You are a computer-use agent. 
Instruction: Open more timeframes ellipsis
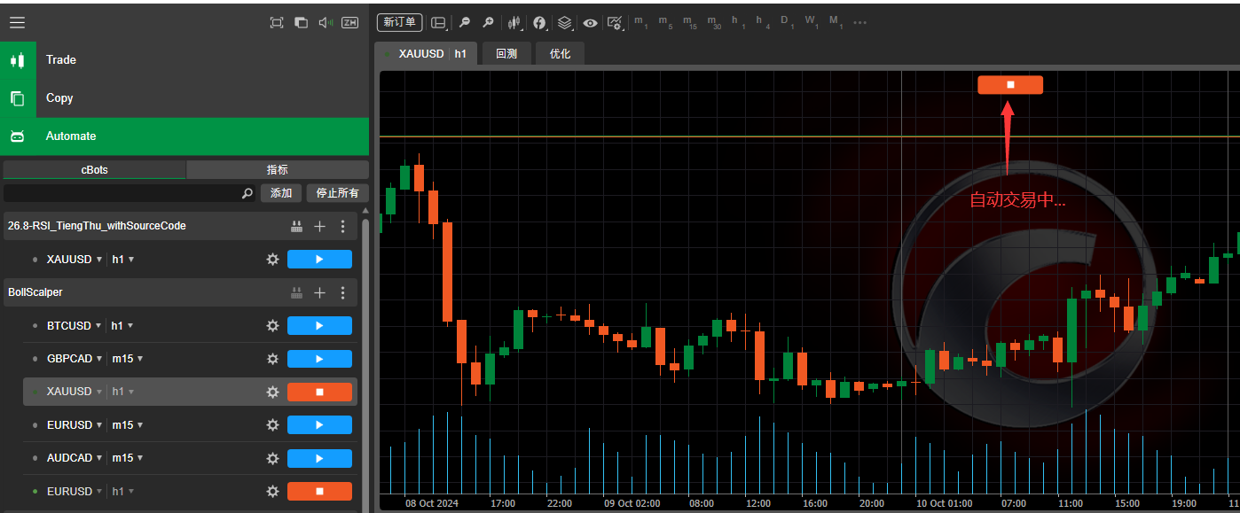coord(859,22)
